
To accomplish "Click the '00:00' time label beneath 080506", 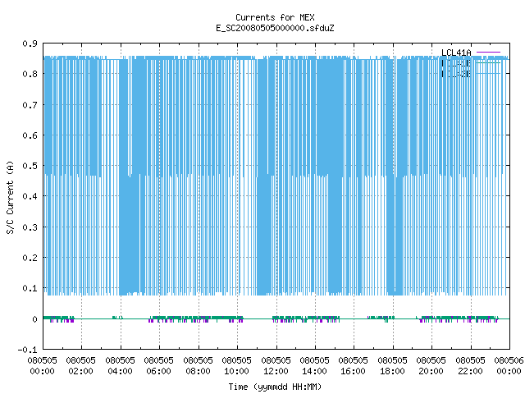I will 509,371.
